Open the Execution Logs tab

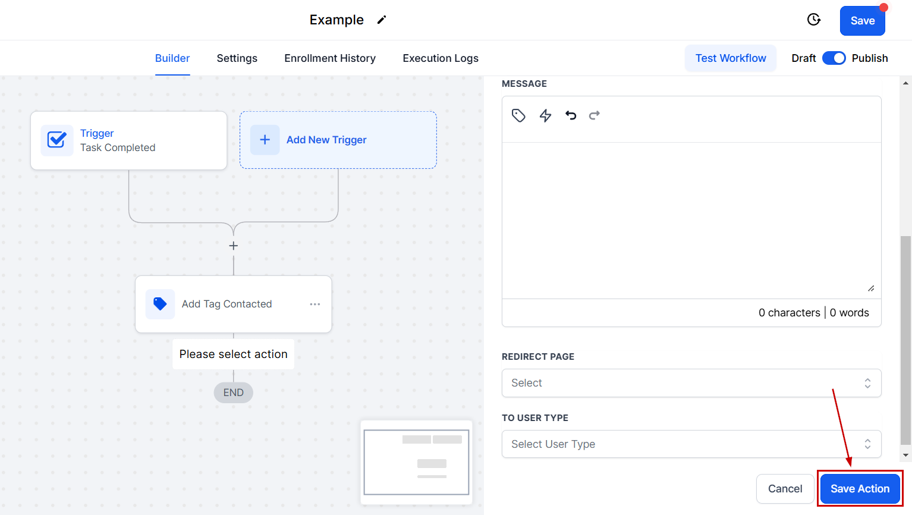(x=441, y=58)
